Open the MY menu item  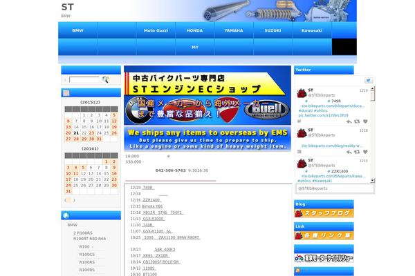tap(195, 47)
